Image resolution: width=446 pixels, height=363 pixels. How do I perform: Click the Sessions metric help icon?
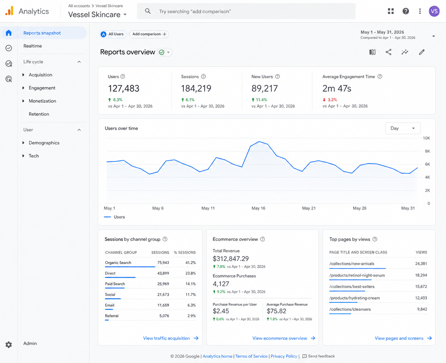[x=203, y=76]
